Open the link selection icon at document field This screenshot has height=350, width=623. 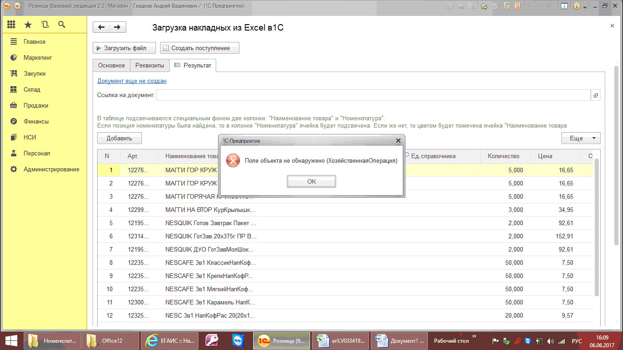596,95
